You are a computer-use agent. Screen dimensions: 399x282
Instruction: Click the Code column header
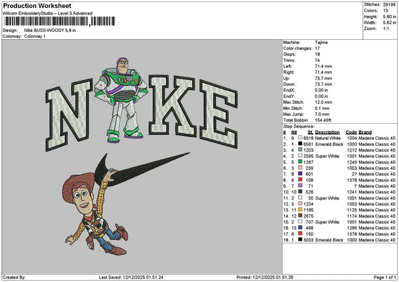(x=351, y=132)
